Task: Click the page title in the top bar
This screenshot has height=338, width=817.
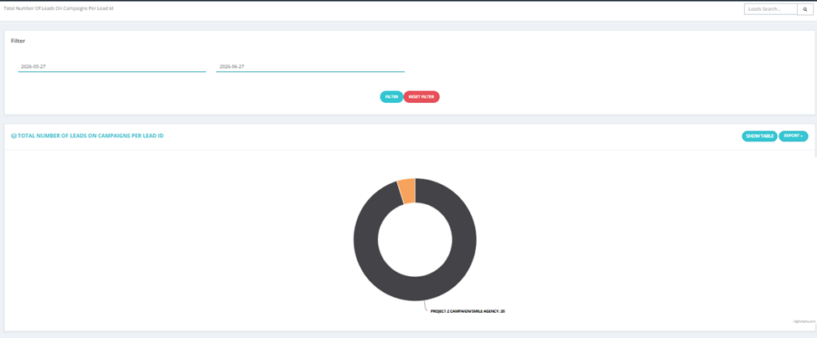Action: coord(59,9)
